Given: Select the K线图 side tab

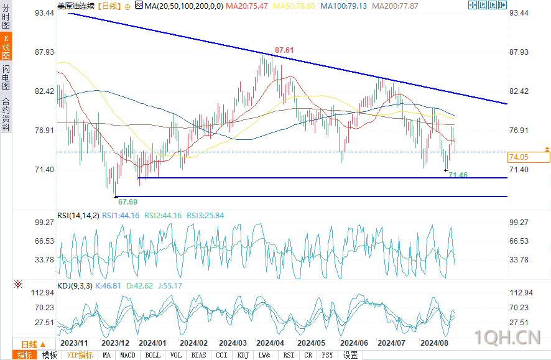Looking at the screenshot, I should [x=6, y=47].
